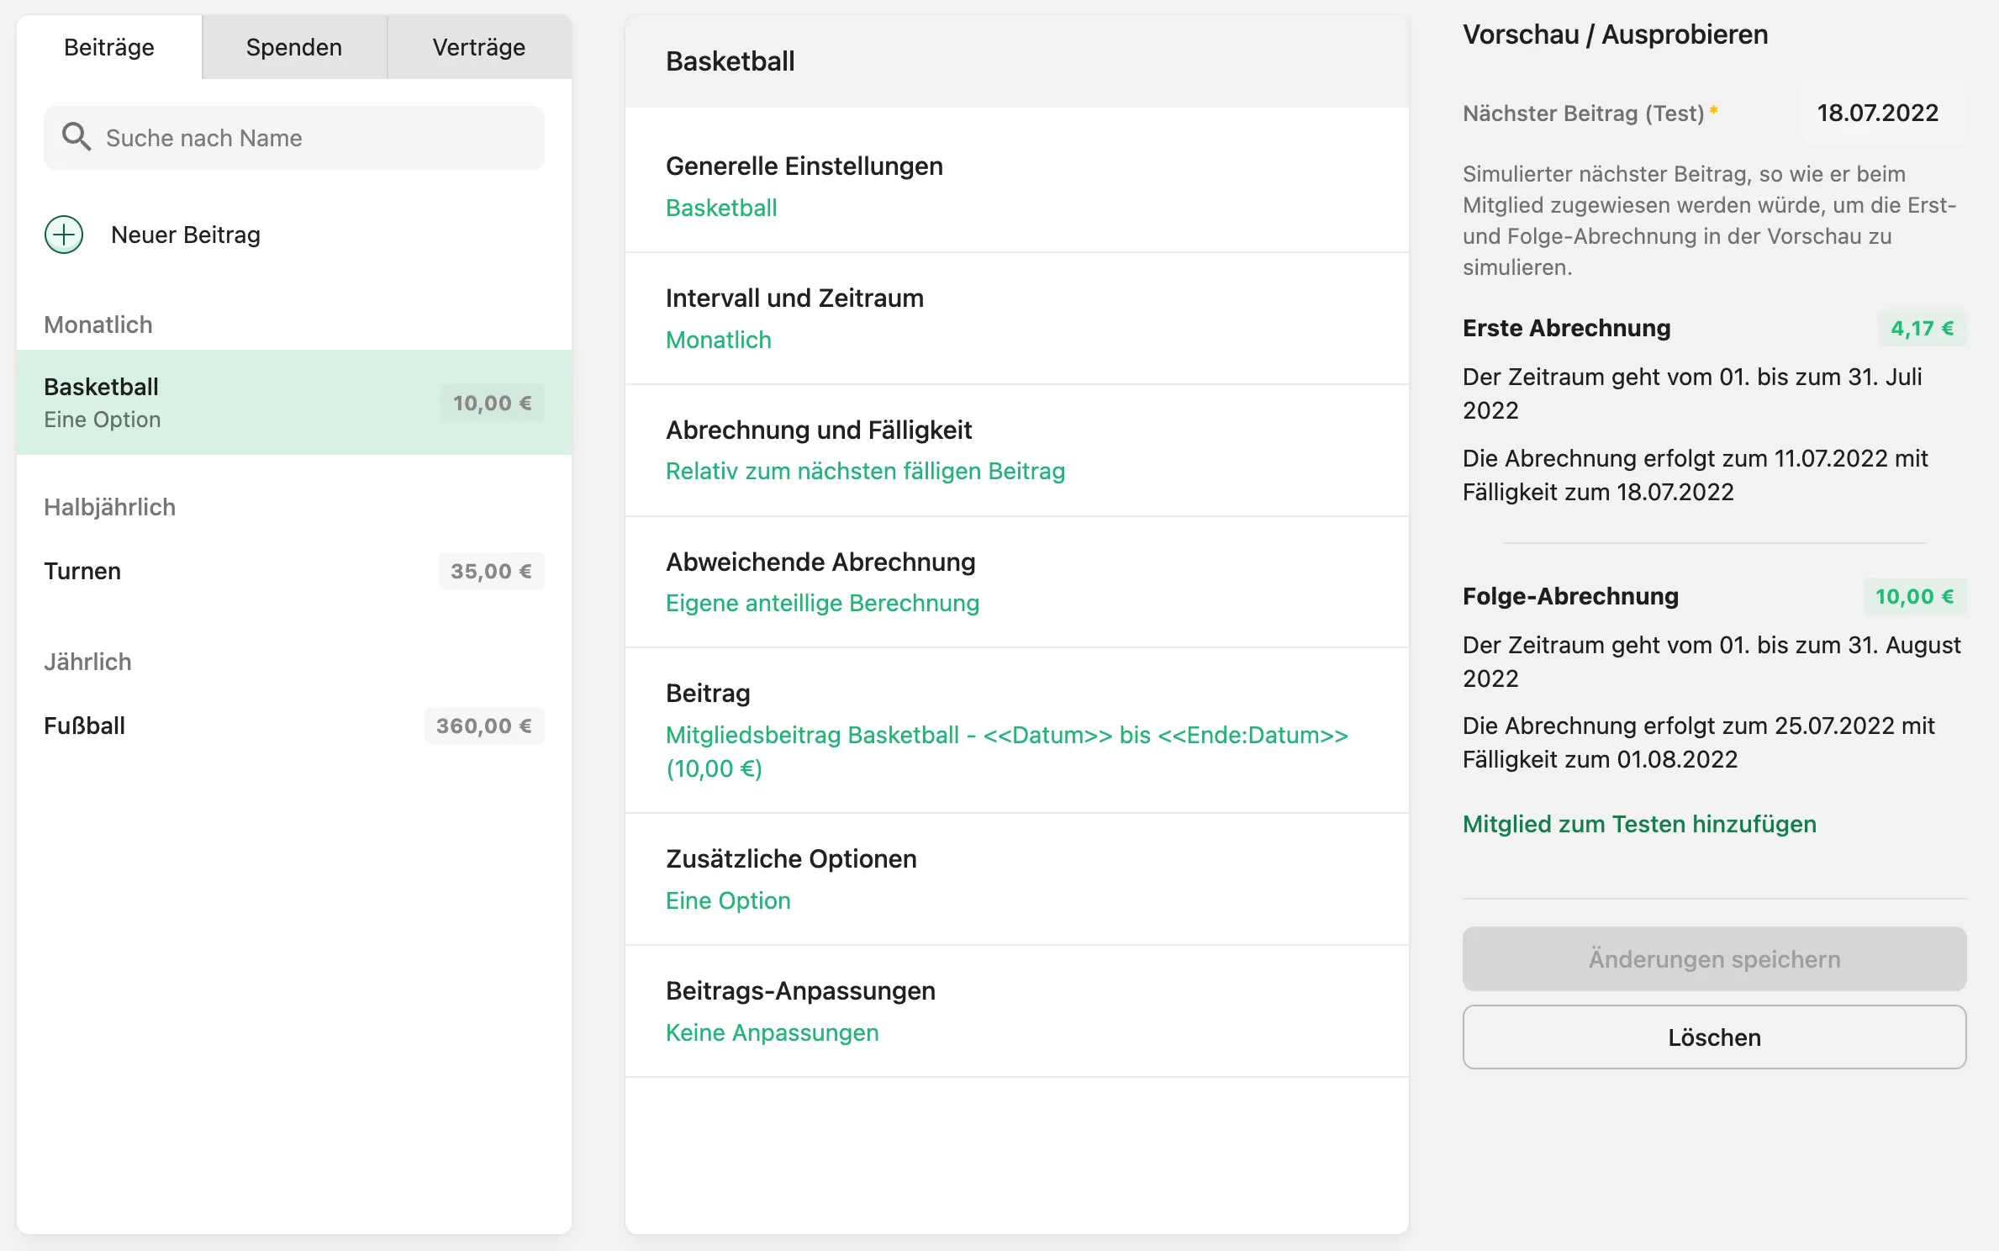The height and width of the screenshot is (1251, 1999).
Task: Open the Beitrag description section
Action: pos(1017,731)
